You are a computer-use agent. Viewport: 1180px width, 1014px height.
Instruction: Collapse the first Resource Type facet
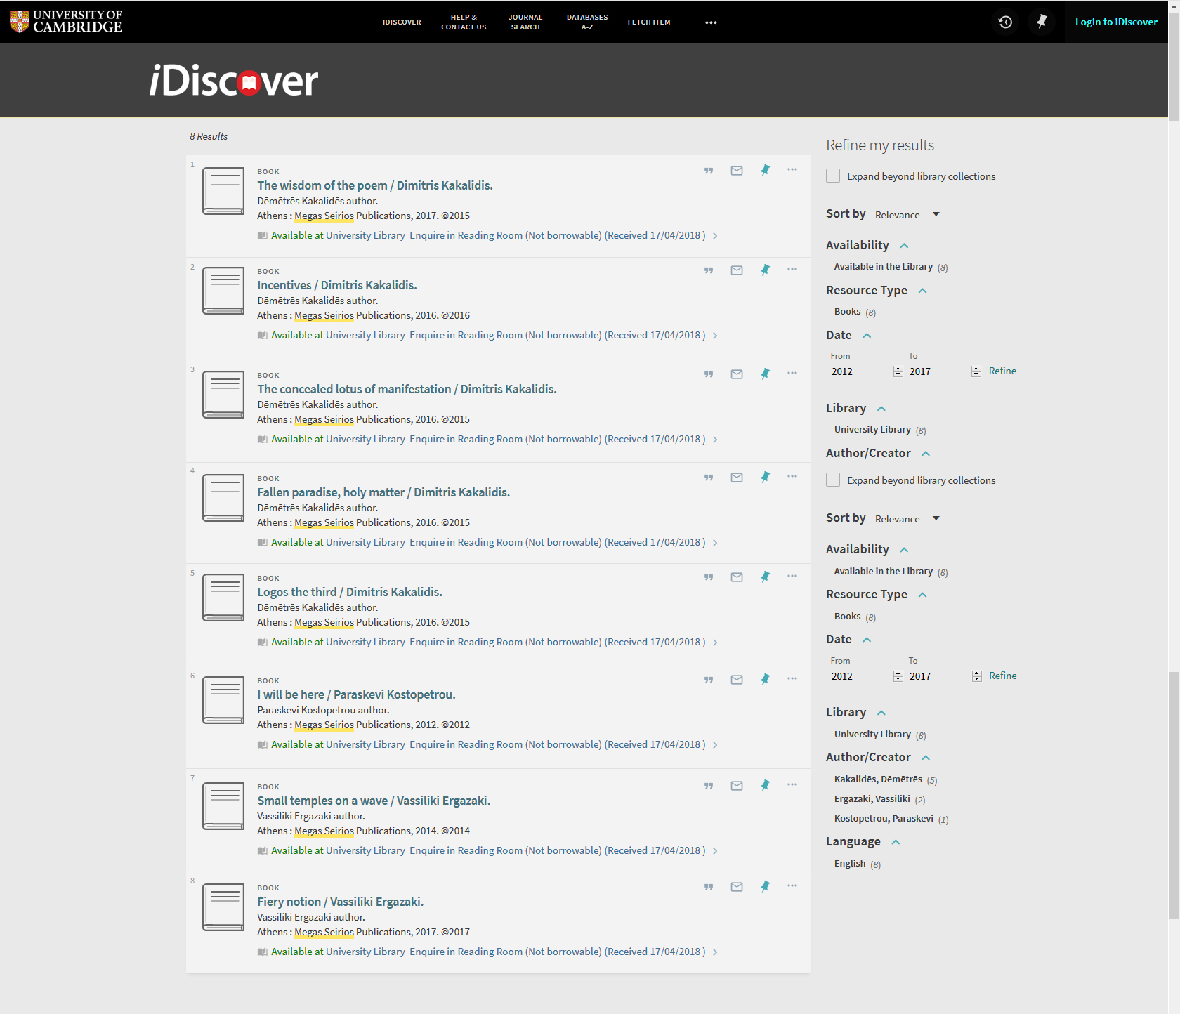click(x=922, y=291)
